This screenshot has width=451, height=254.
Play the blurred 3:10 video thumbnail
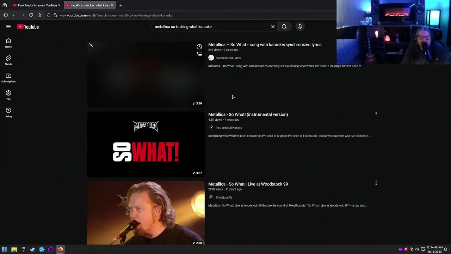click(x=146, y=74)
